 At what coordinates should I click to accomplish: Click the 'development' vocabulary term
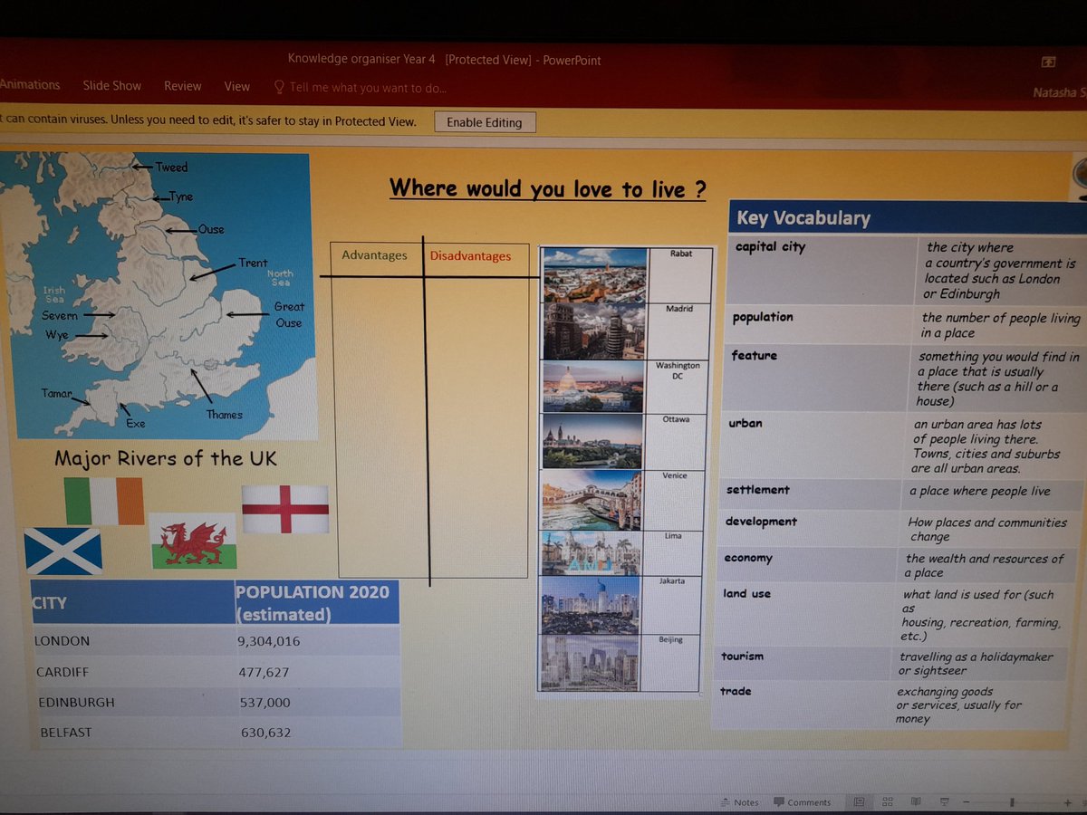(761, 522)
